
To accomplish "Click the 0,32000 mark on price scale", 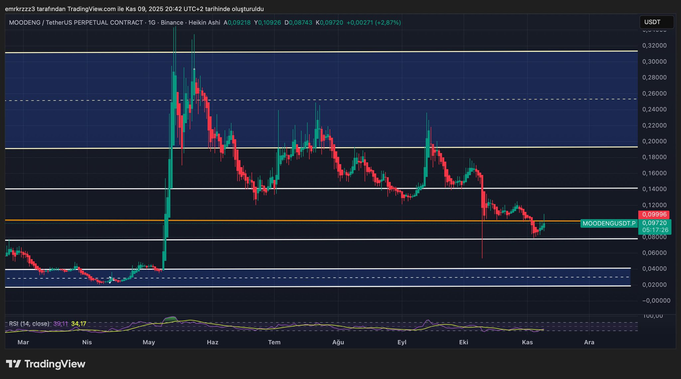I will (x=654, y=46).
